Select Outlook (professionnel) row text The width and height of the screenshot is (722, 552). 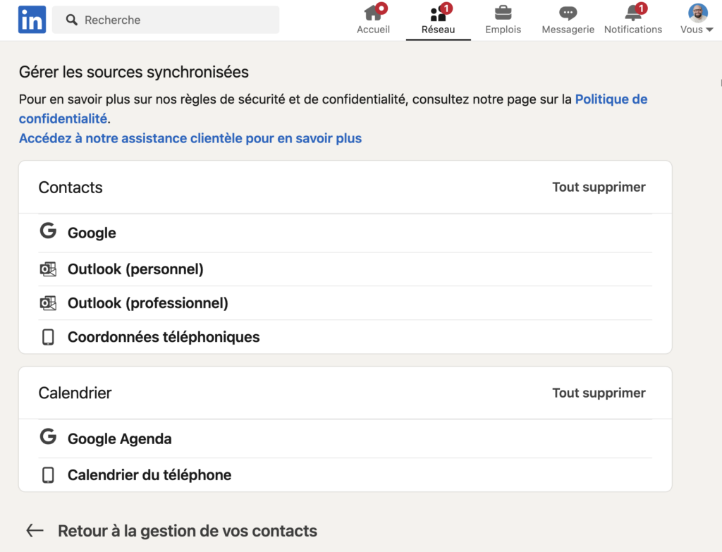148,303
